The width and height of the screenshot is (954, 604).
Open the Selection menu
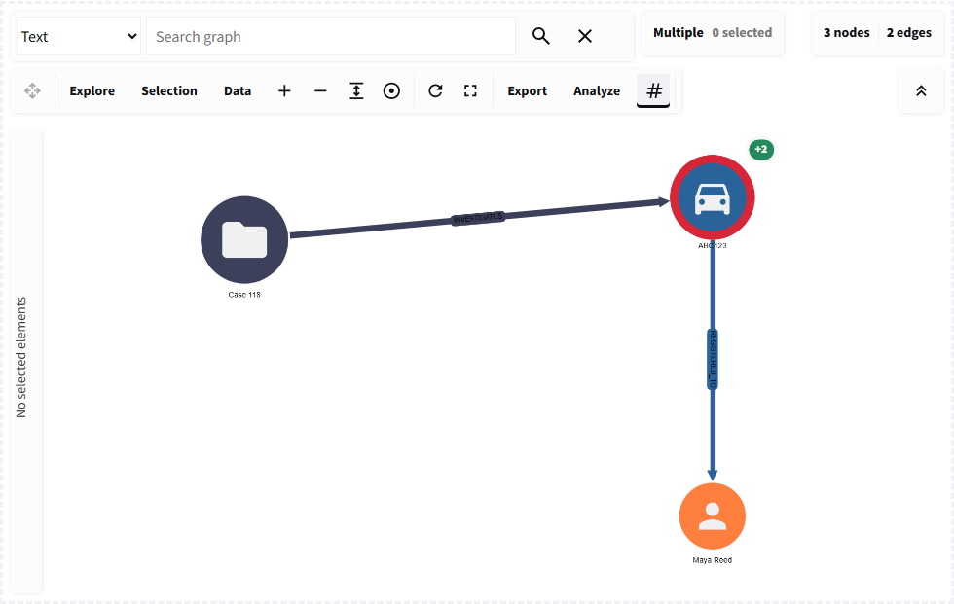(x=169, y=91)
